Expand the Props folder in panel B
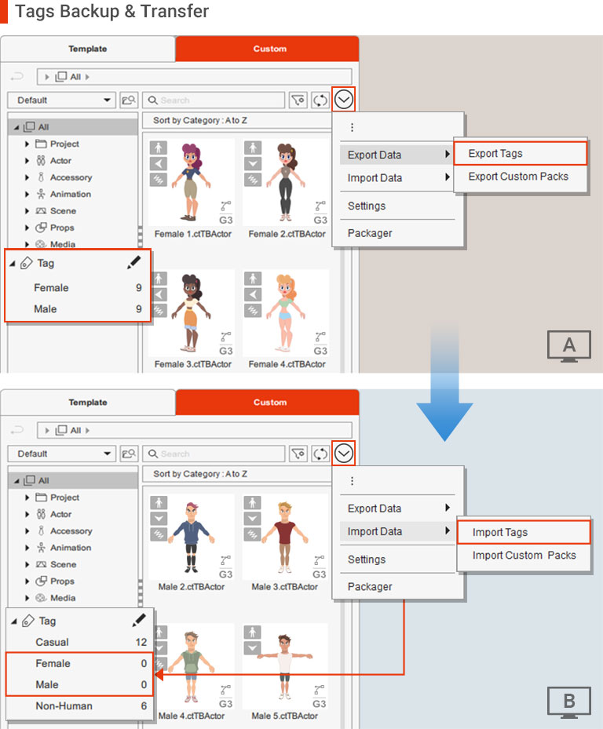This screenshot has height=729, width=603. pos(27,581)
